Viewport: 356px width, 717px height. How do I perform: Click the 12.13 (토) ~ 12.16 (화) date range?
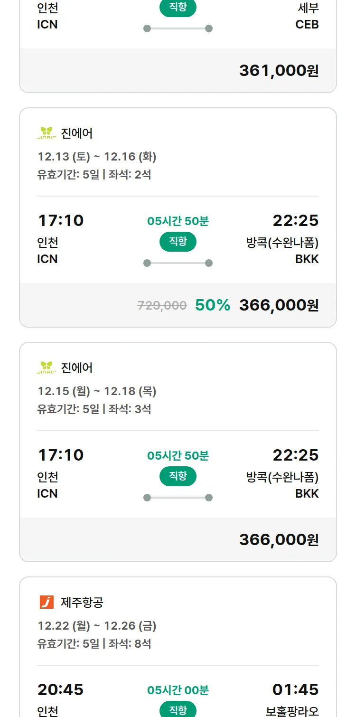coord(97,157)
